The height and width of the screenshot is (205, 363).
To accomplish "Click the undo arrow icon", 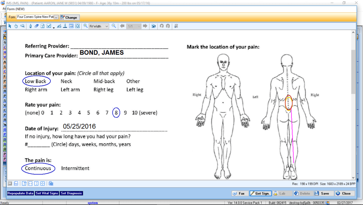I will pyautogui.click(x=161, y=26).
